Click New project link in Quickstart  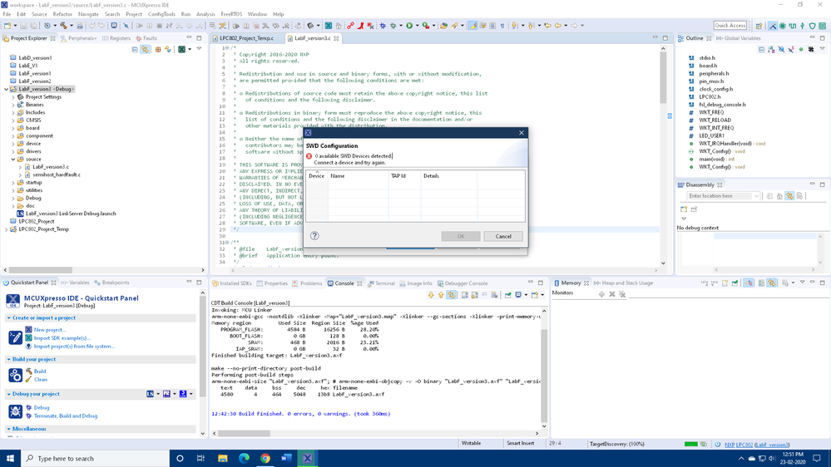pyautogui.click(x=50, y=330)
